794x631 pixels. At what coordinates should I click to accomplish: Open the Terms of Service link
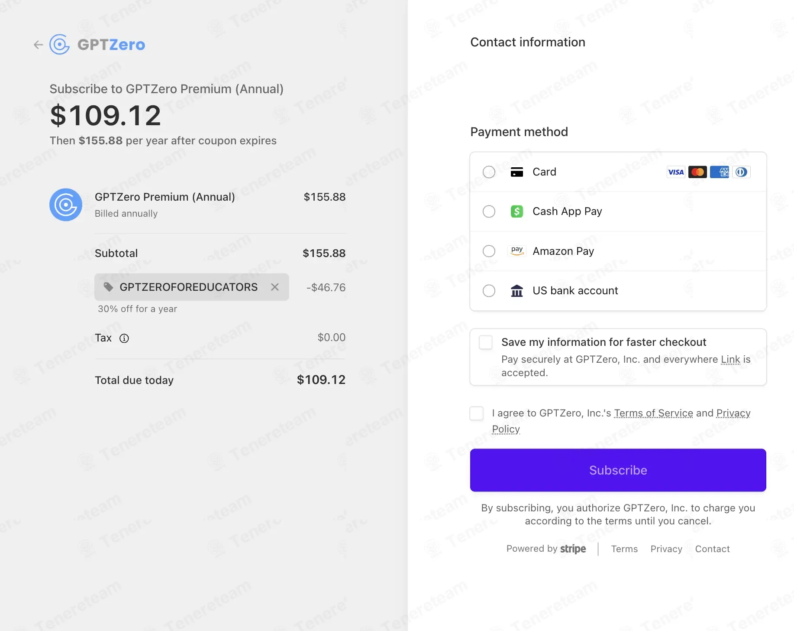[x=653, y=413]
